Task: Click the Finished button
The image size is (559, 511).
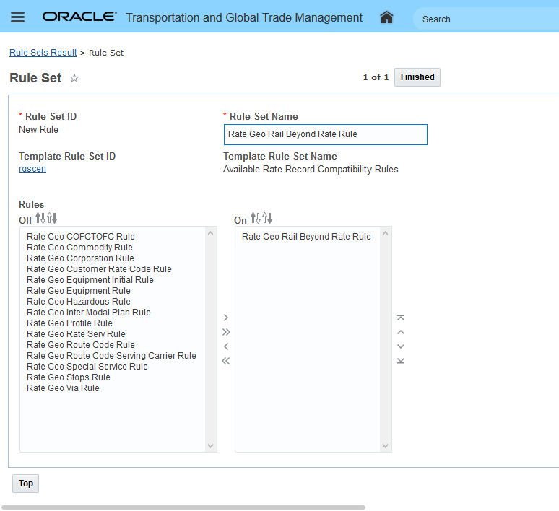Action: (x=417, y=77)
